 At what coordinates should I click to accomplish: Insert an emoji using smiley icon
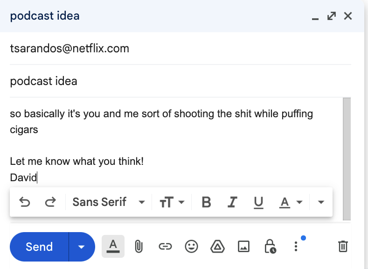tap(192, 247)
